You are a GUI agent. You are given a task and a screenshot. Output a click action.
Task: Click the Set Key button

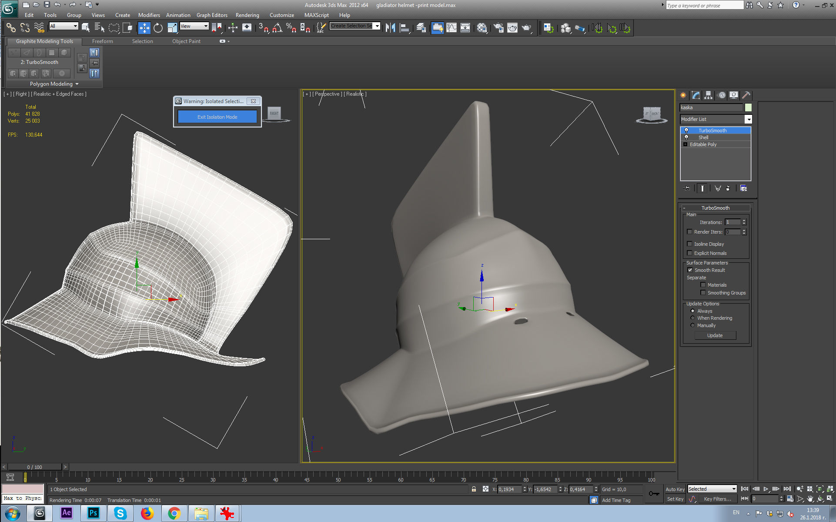(x=675, y=499)
